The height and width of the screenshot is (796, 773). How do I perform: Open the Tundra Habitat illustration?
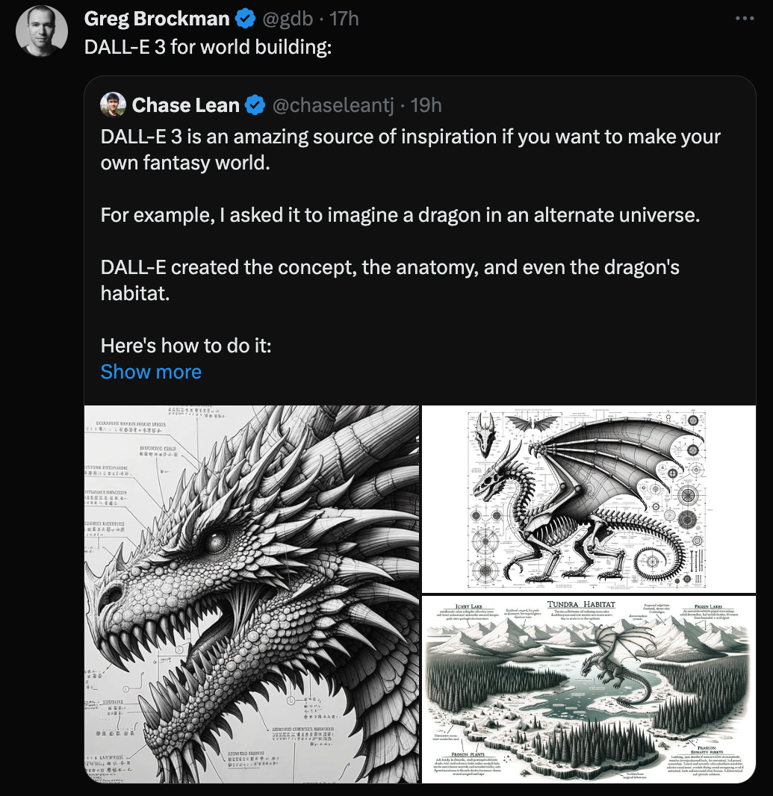[x=589, y=688]
